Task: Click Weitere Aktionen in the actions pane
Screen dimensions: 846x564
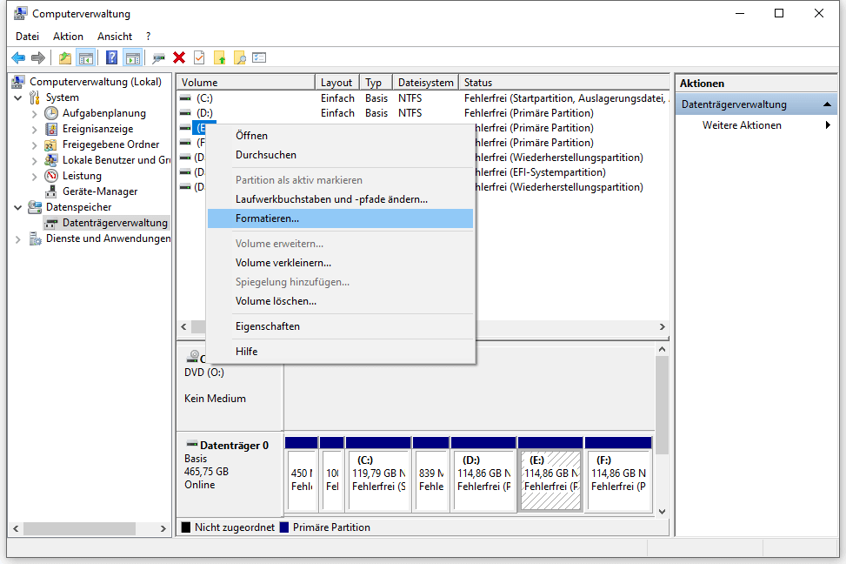Action: pyautogui.click(x=742, y=125)
